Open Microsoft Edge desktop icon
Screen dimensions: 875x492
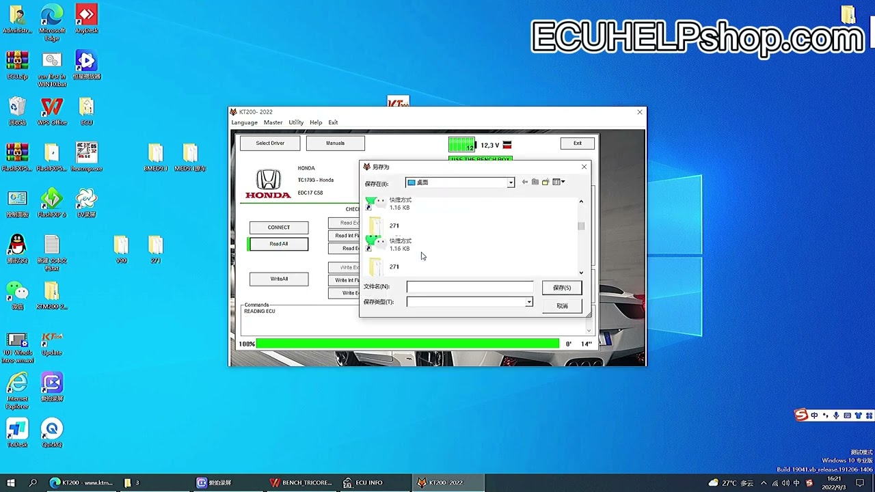52,23
